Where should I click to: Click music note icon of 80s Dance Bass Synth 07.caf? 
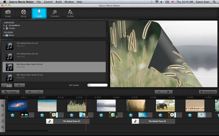[x=10, y=78]
